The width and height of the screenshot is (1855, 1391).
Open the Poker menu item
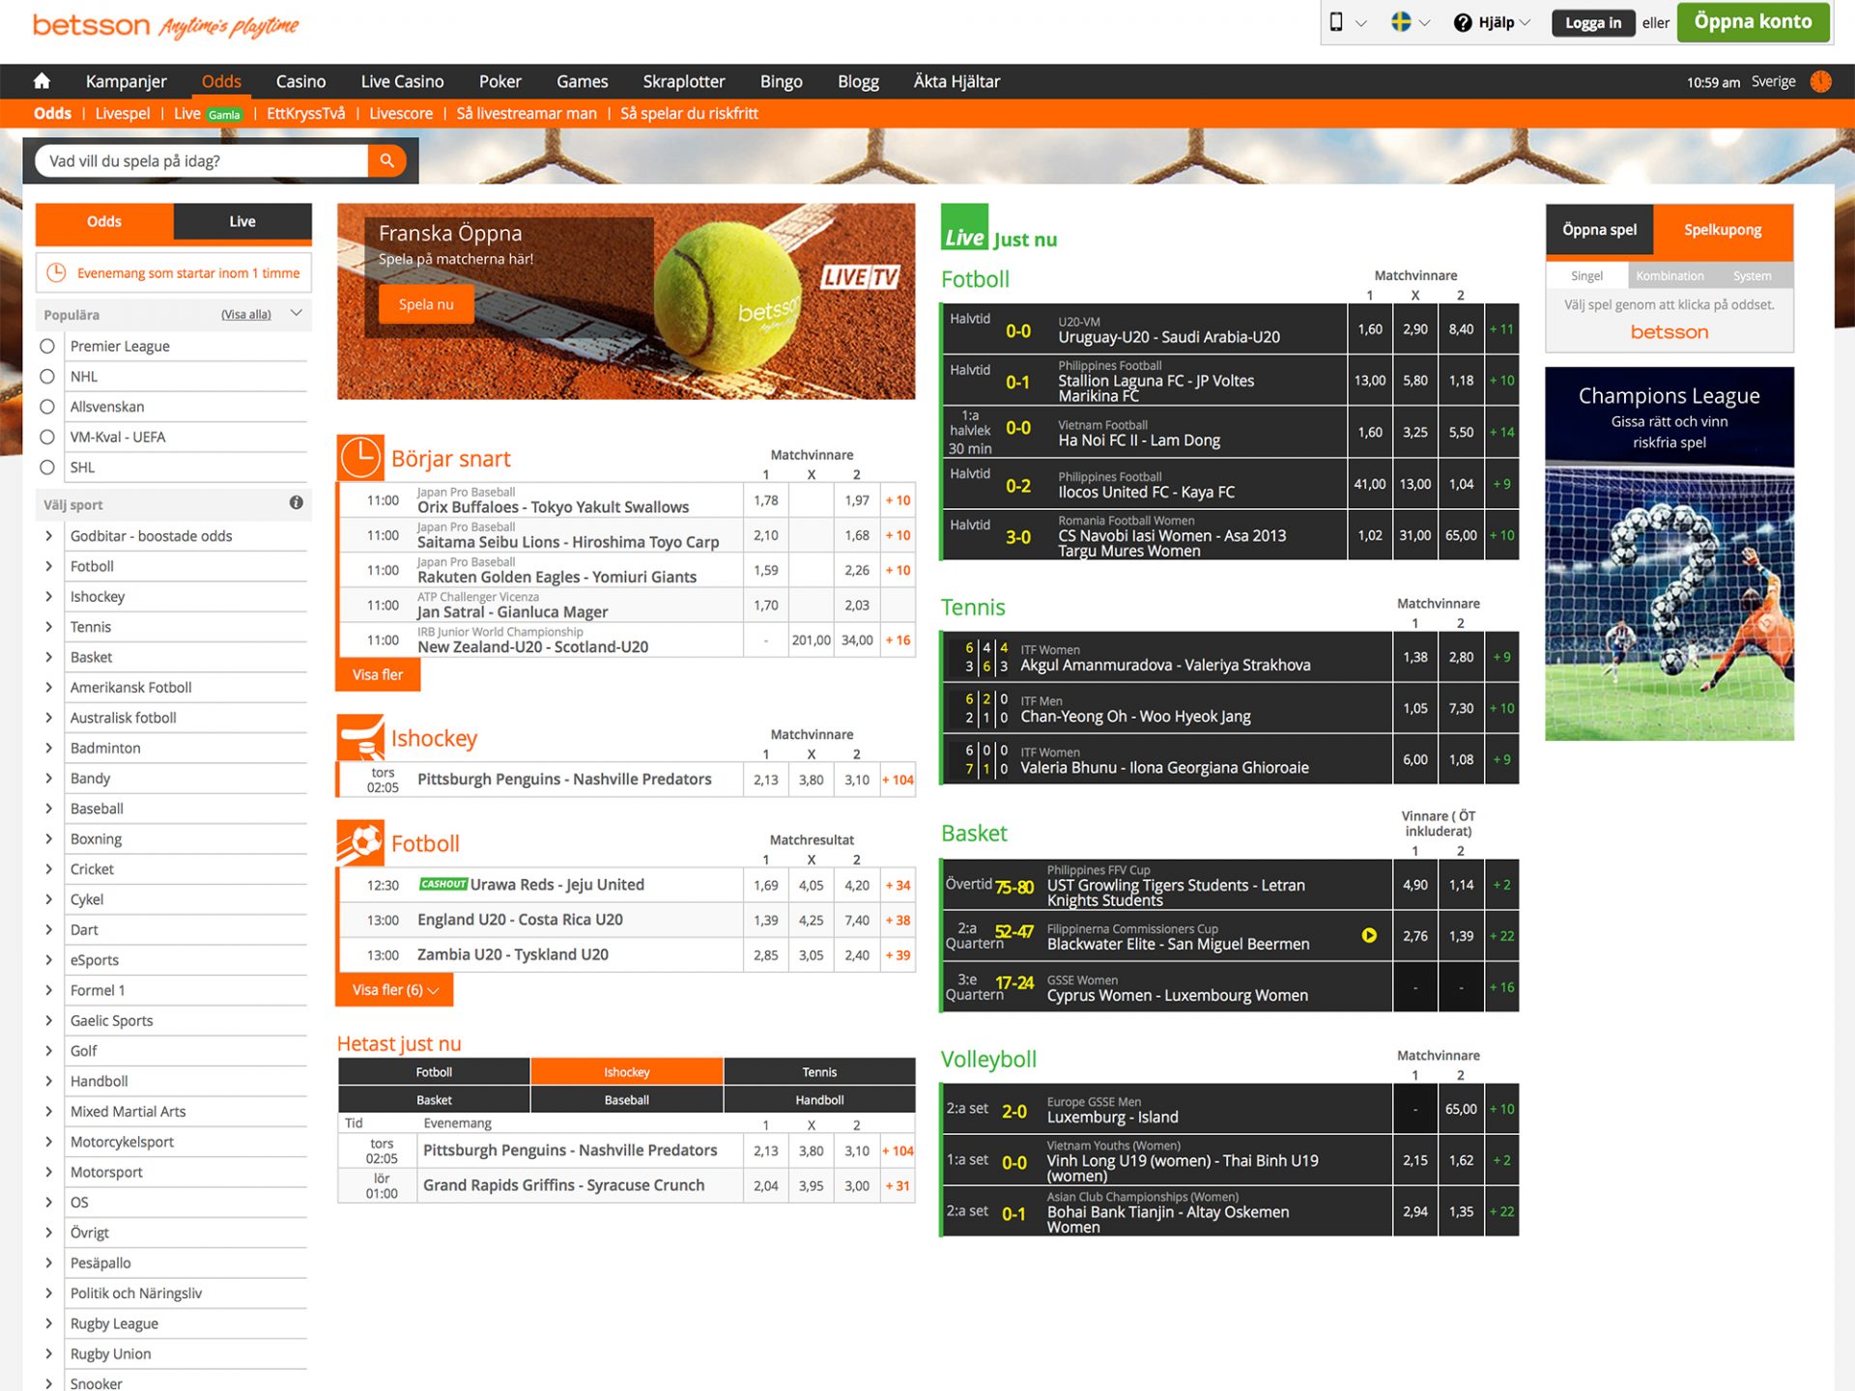499,81
